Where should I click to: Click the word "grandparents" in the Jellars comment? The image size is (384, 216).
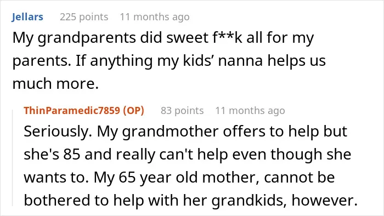[87, 39]
